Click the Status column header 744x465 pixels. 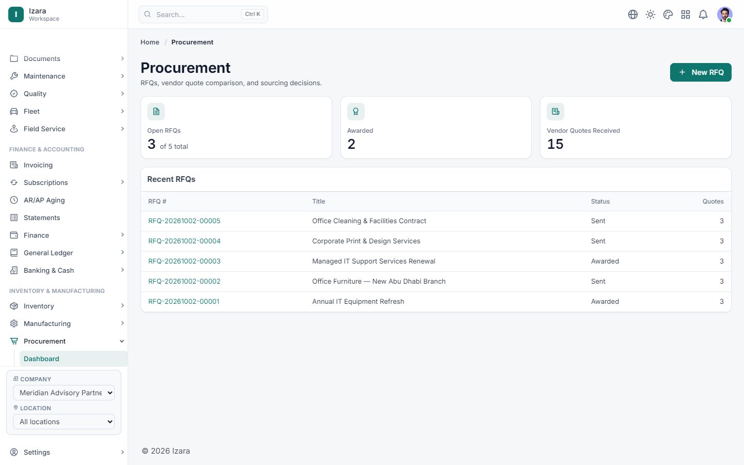click(600, 202)
